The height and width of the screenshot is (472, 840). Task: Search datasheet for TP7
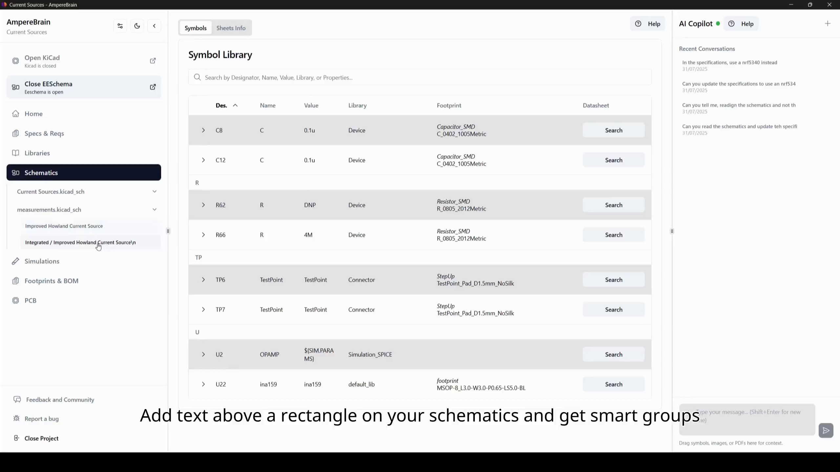tap(614, 309)
